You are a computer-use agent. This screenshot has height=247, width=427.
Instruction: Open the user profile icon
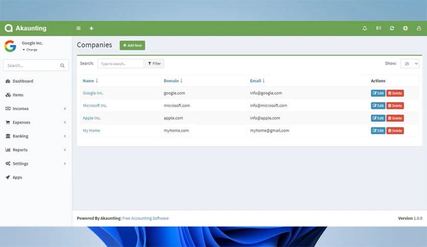click(419, 28)
